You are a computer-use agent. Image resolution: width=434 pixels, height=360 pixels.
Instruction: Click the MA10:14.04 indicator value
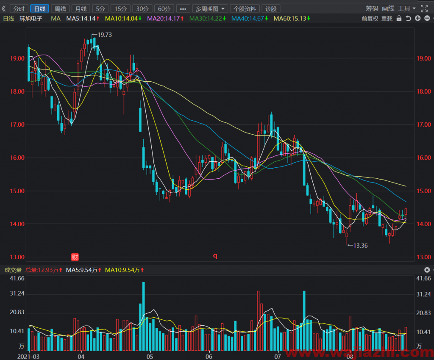click(x=123, y=19)
